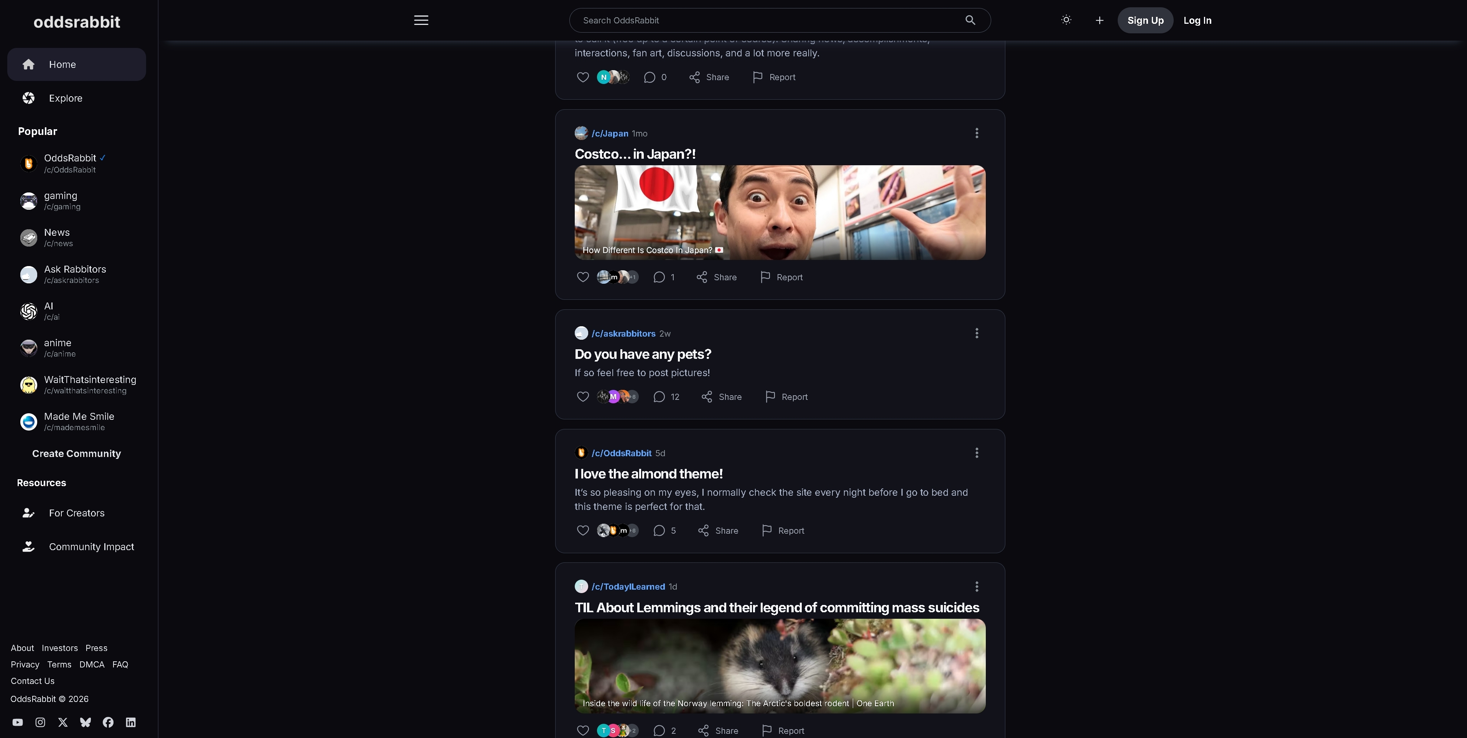Click the plus create post icon
The height and width of the screenshot is (738, 1467).
click(x=1099, y=20)
